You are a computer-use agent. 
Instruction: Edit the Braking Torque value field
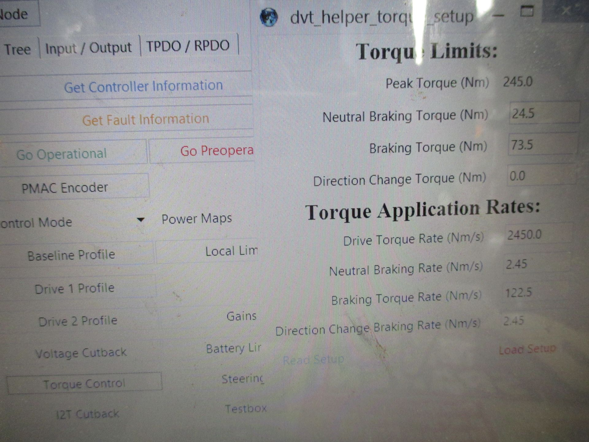tap(541, 145)
